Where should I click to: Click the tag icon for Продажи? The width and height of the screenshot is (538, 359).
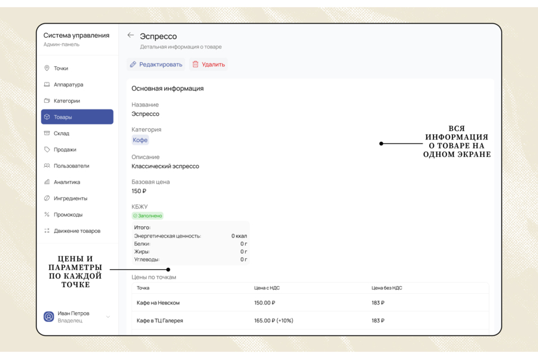tap(47, 150)
